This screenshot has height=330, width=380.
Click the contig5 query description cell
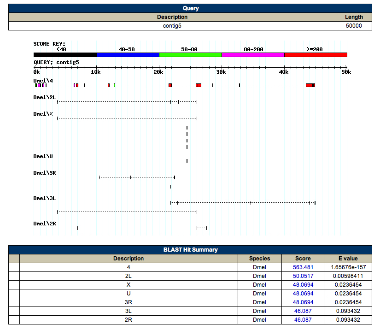coord(172,26)
